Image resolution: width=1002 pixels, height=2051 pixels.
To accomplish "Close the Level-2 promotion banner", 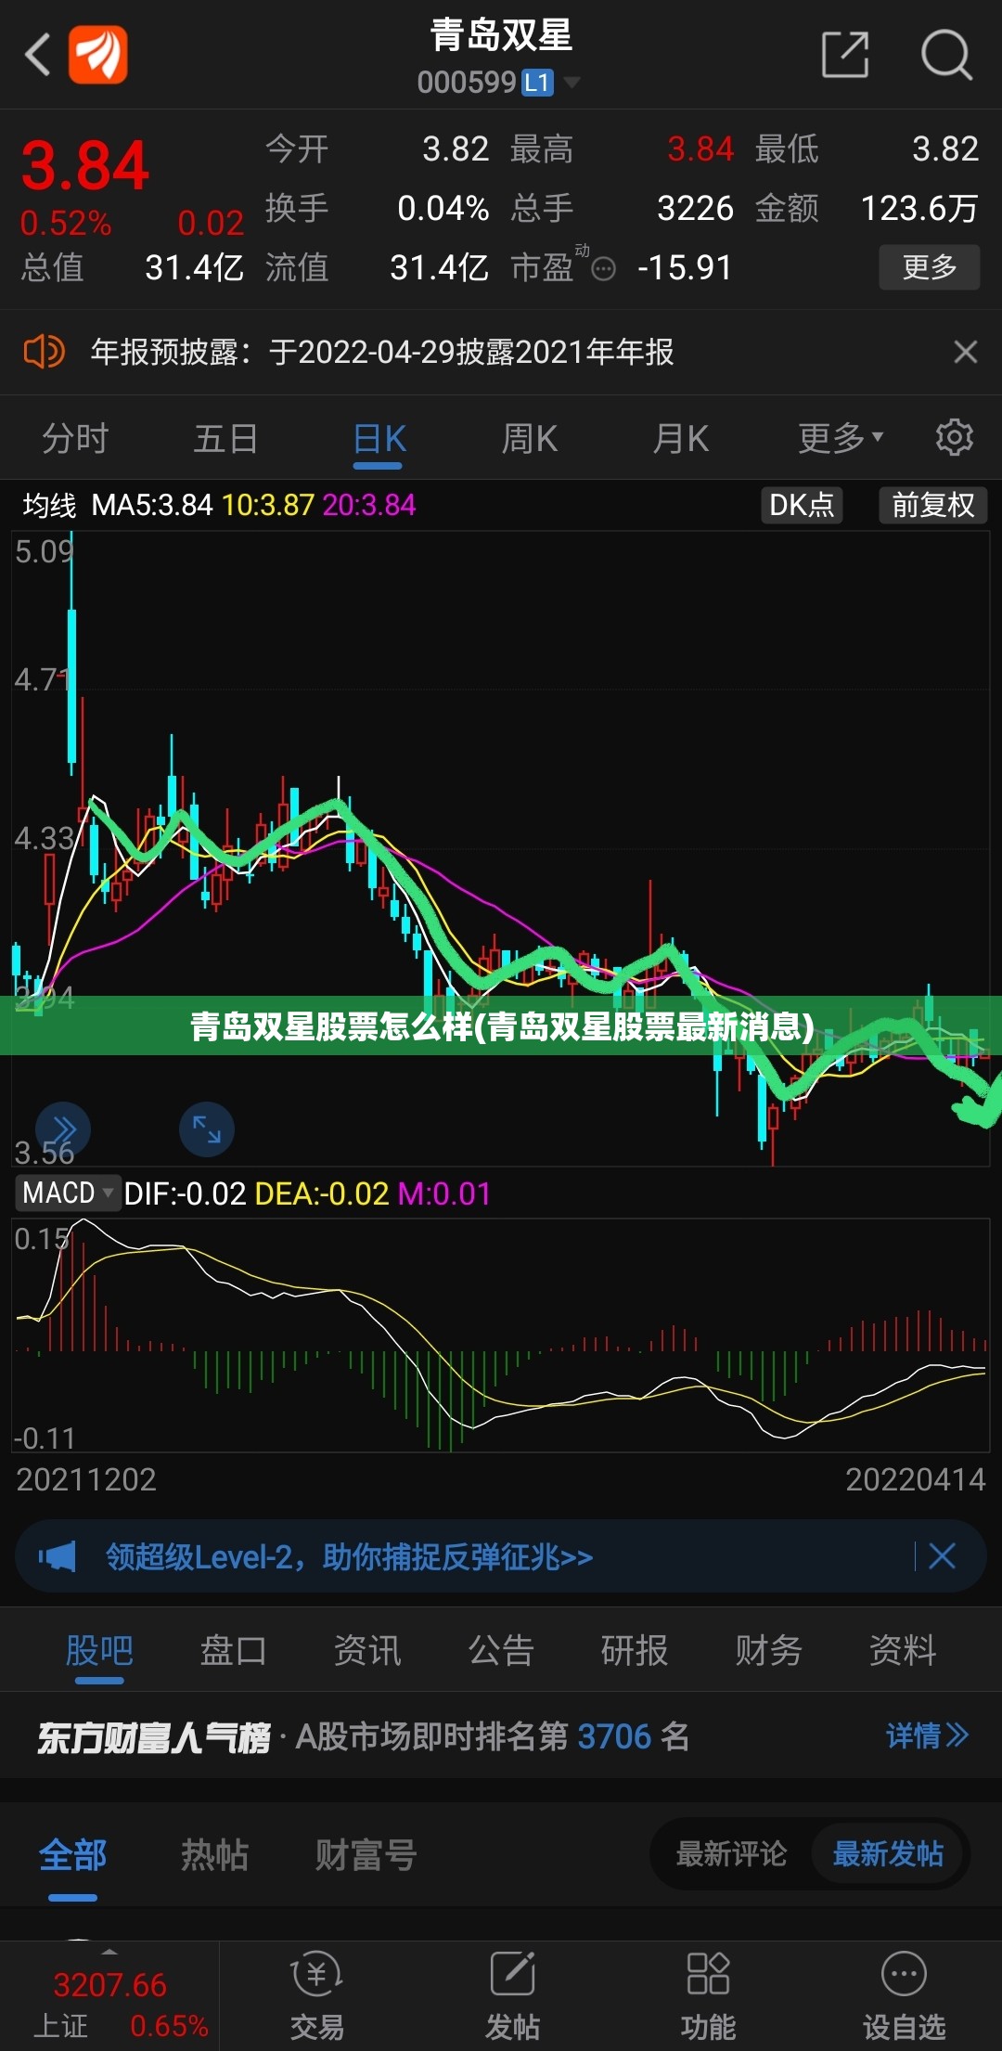I will (x=942, y=1556).
